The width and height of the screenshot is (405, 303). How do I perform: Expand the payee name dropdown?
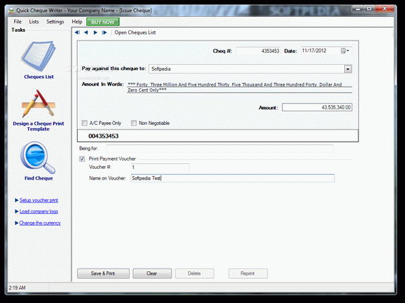pyautogui.click(x=348, y=68)
